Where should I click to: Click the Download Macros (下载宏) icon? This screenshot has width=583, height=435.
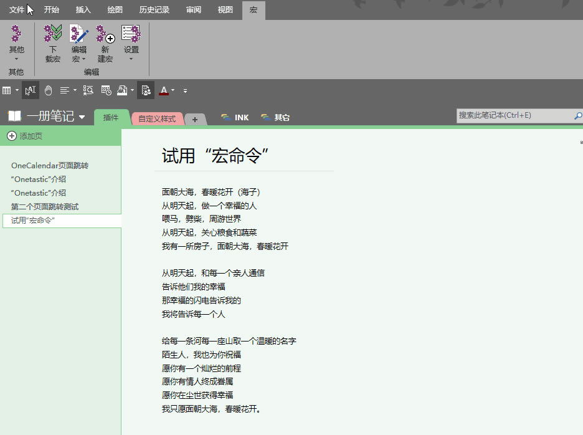[x=52, y=34]
